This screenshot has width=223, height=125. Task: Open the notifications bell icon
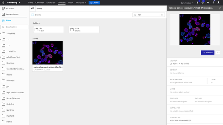(x=197, y=3)
